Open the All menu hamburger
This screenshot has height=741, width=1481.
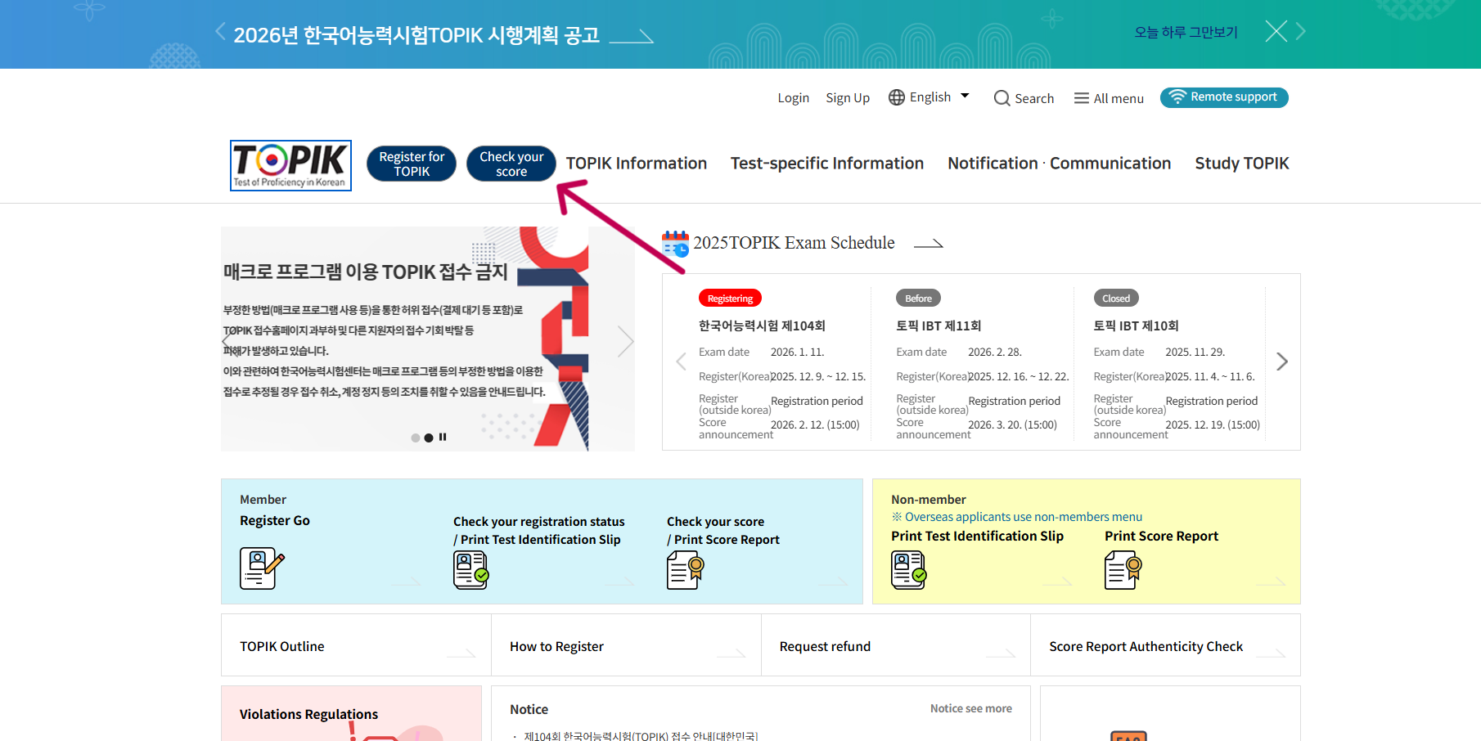click(1109, 98)
